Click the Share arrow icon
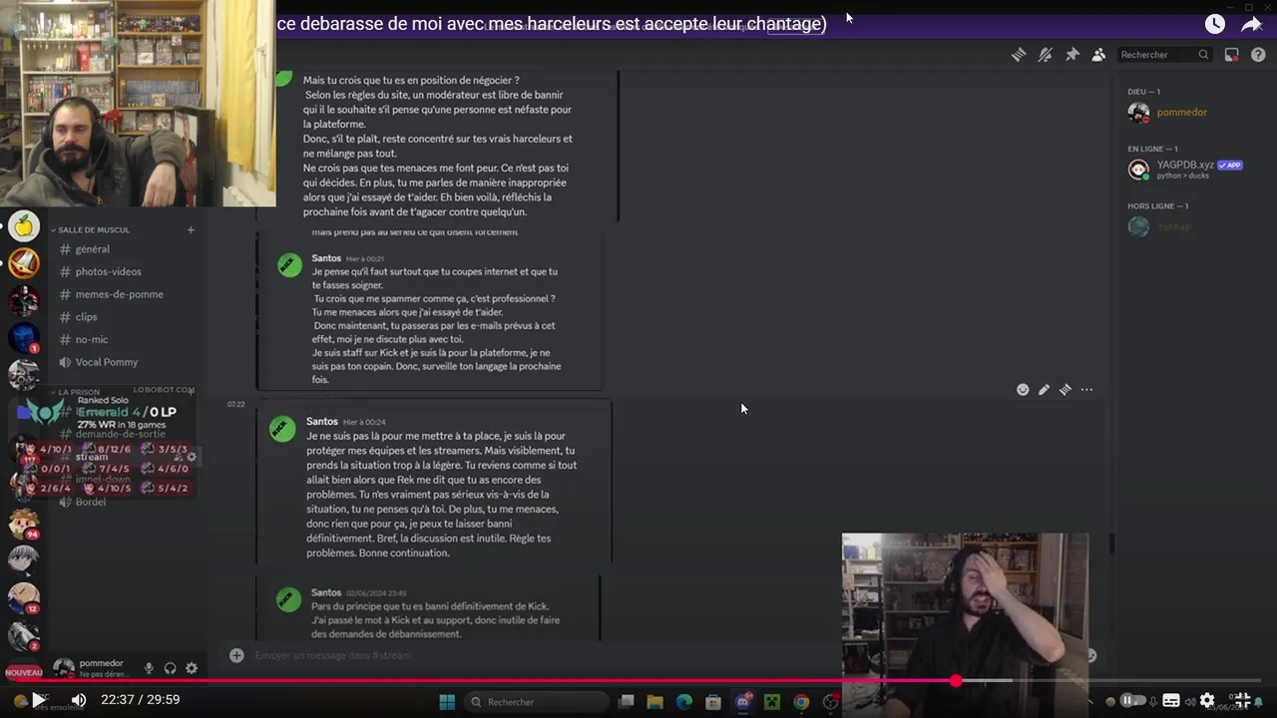The width and height of the screenshot is (1277, 718). pos(1251,24)
